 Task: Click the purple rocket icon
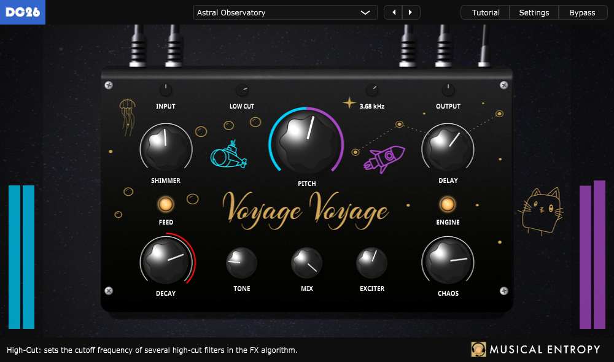[x=384, y=159]
